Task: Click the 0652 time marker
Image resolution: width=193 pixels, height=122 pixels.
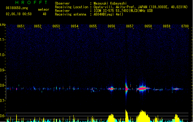Action: 38,26
